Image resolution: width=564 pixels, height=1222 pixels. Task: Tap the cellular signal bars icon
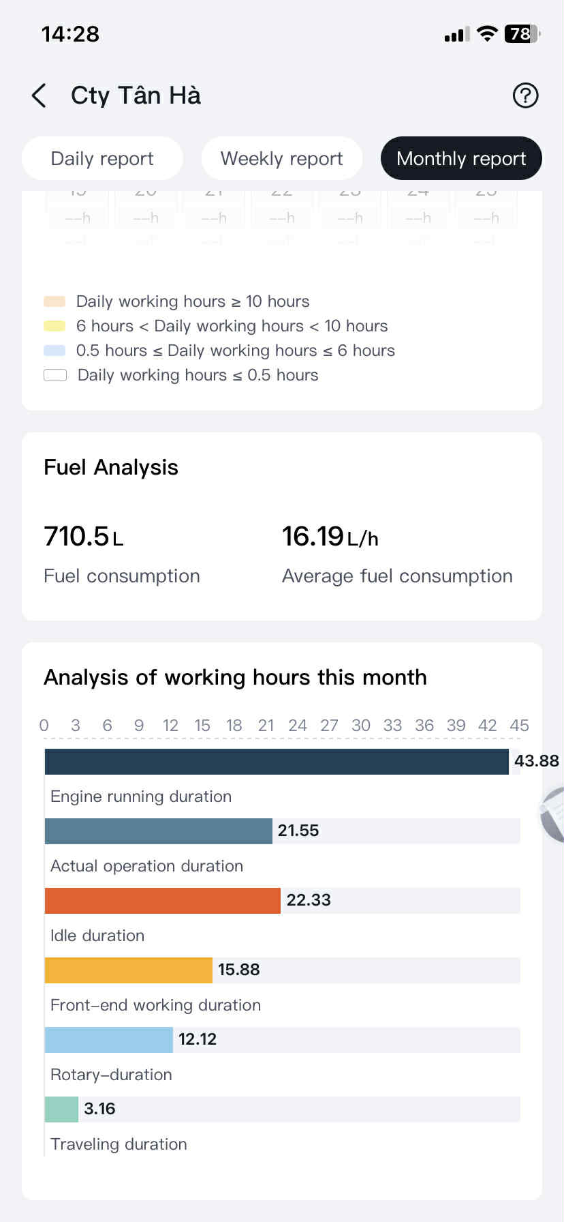tap(456, 34)
